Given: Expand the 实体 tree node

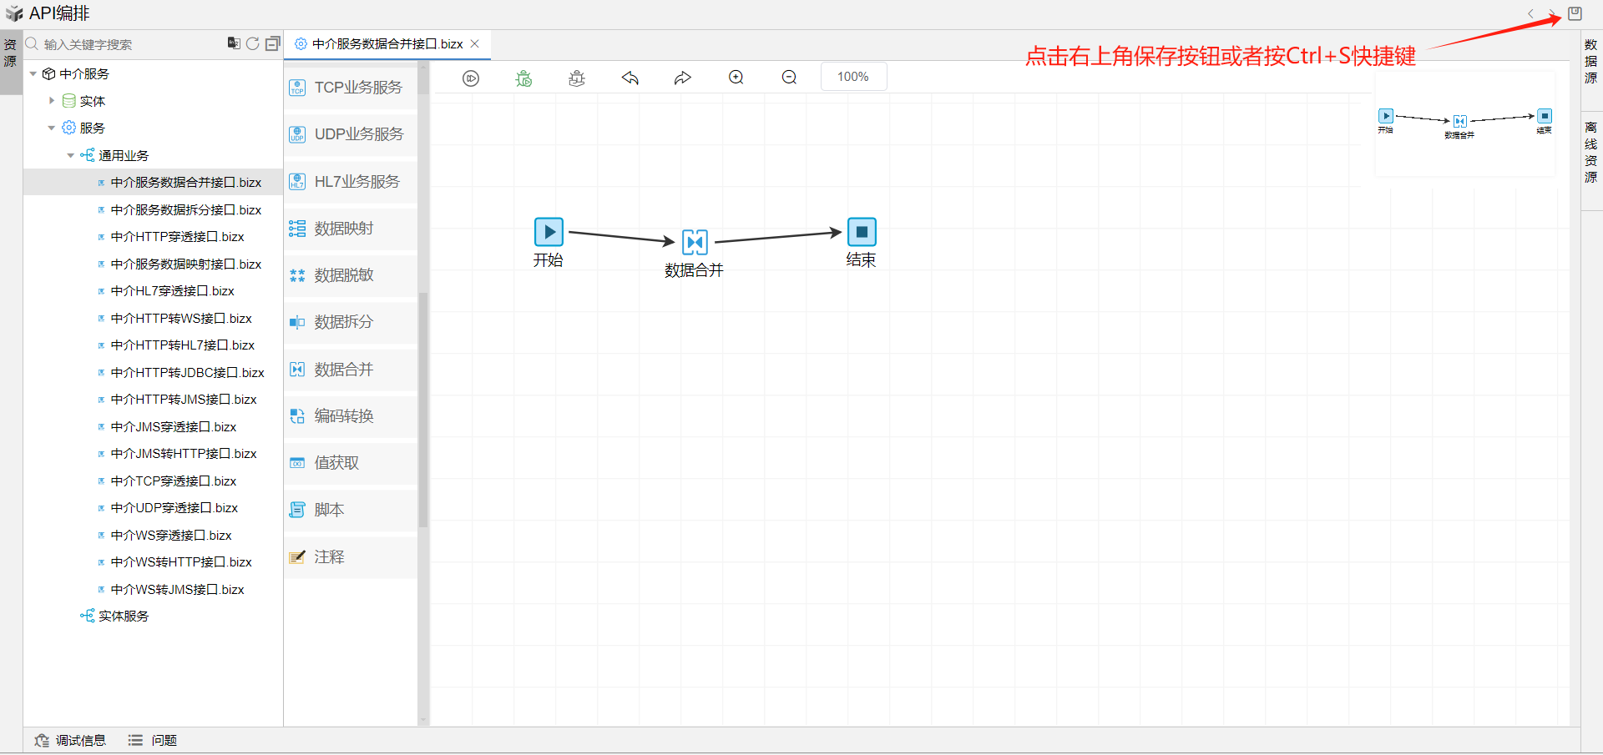Looking at the screenshot, I should point(52,101).
